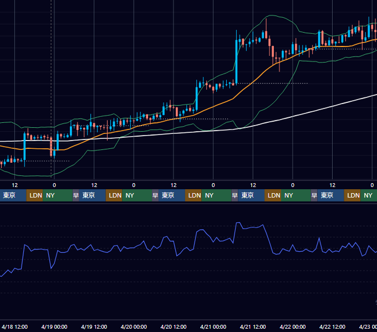Click the 4/21 00:00 date label
This screenshot has width=377, height=332.
pyautogui.click(x=213, y=326)
